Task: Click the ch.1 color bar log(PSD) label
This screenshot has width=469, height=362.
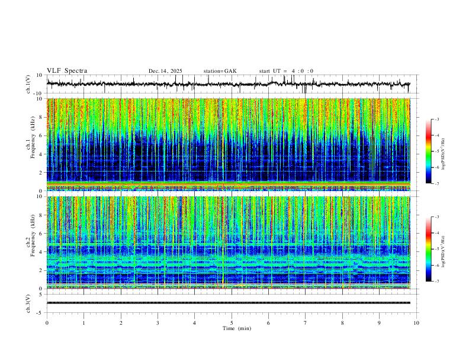Action: pos(444,154)
